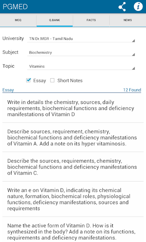Viewport: 146px width, 242px height.
Task: Tap the PGMED app title
Action: pos(15,7)
